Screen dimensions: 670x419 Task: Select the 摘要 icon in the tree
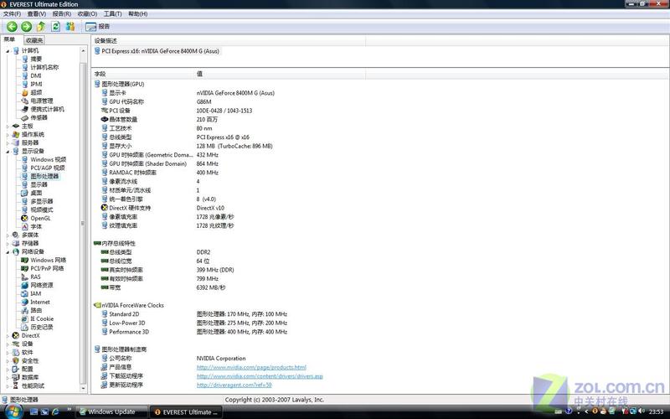25,59
